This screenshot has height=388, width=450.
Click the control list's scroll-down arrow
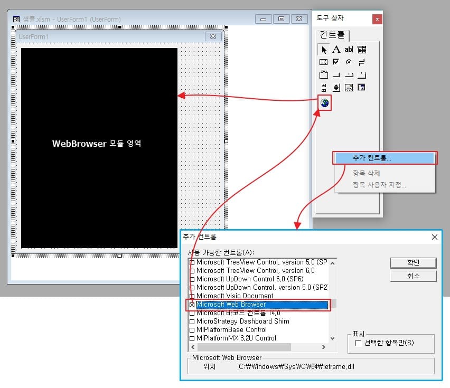(x=332, y=338)
